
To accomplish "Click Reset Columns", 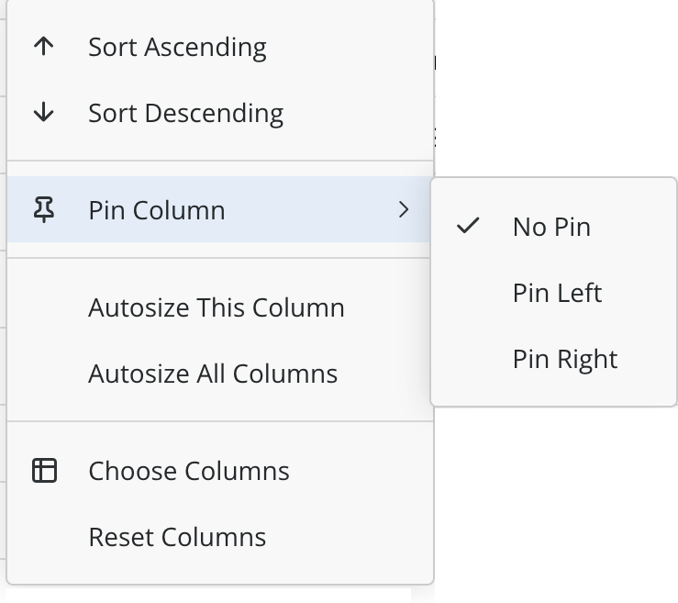I will point(177,537).
